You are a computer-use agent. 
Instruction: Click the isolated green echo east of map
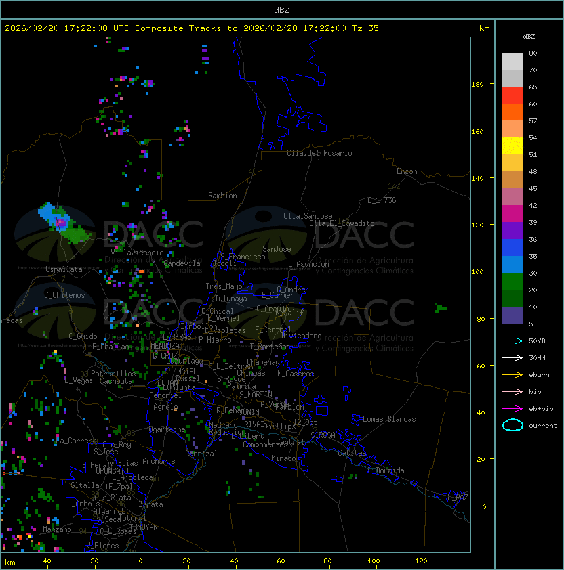tap(440, 308)
